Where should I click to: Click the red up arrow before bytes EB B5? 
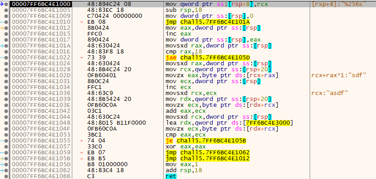[x=82, y=158]
